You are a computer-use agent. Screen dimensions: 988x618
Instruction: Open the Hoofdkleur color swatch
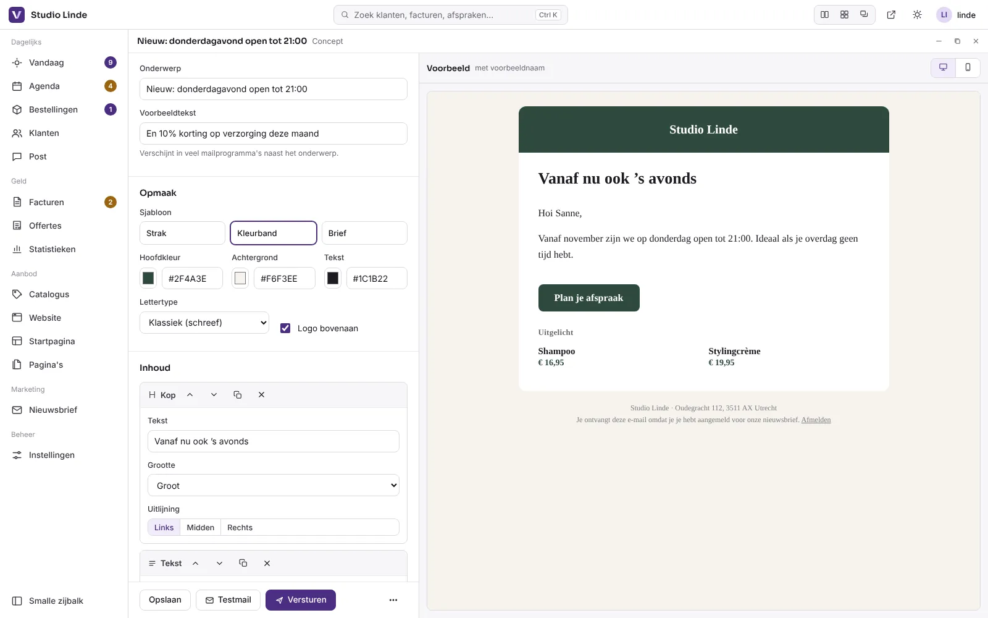coord(148,278)
